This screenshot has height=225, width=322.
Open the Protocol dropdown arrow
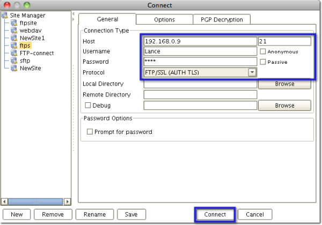tap(252, 72)
